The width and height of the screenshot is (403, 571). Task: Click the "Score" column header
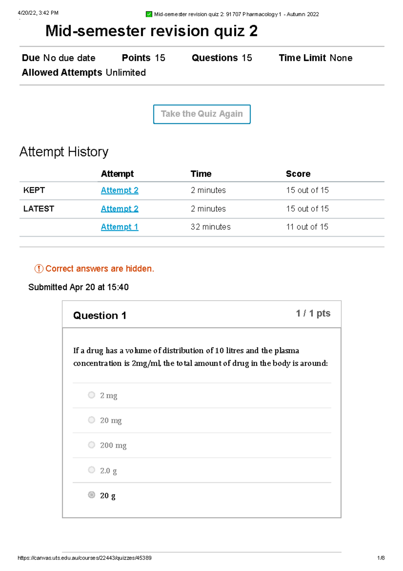[x=298, y=174]
